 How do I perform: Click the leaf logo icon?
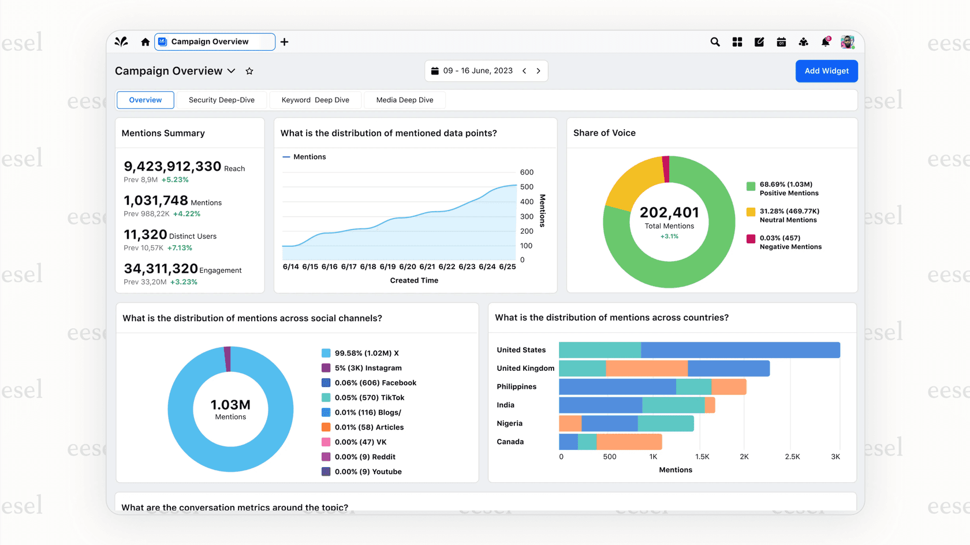tap(121, 42)
